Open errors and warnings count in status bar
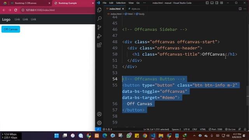This screenshot has width=249, height=140. pos(107,129)
